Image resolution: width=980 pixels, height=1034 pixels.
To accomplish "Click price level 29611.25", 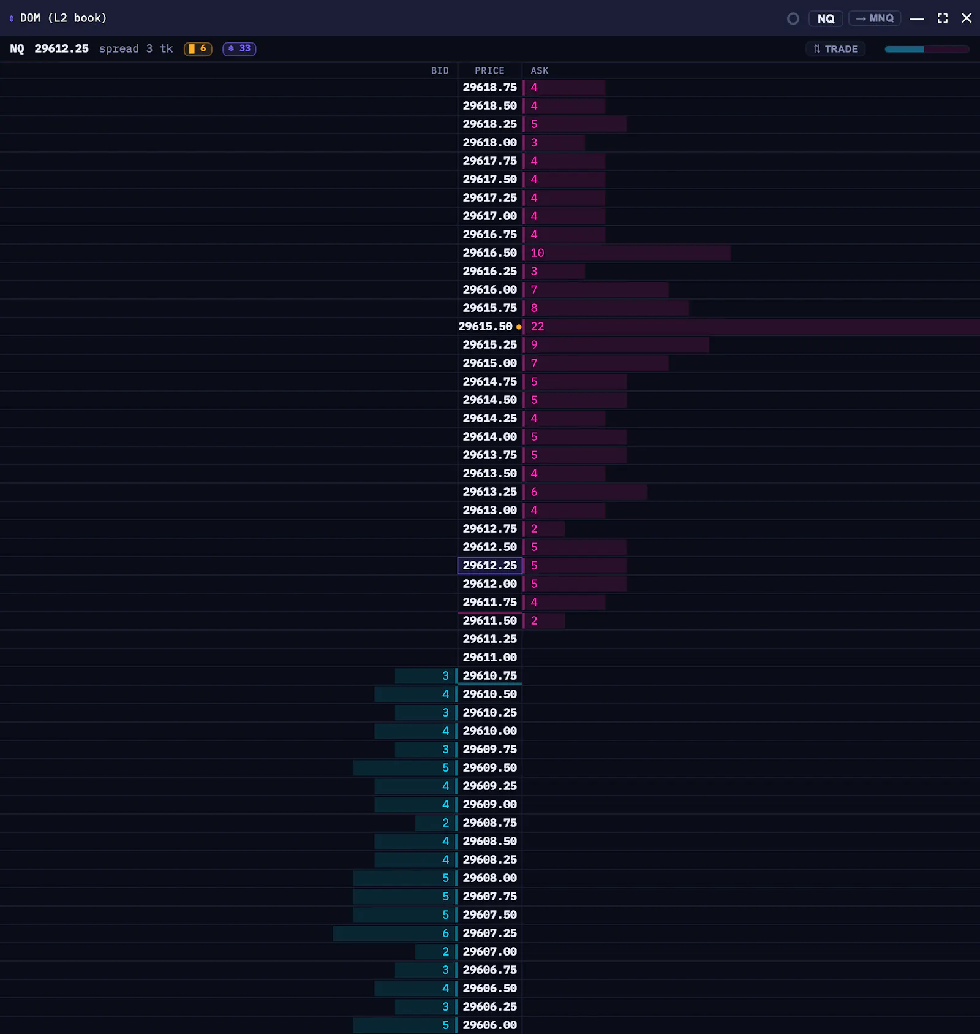I will pos(490,639).
